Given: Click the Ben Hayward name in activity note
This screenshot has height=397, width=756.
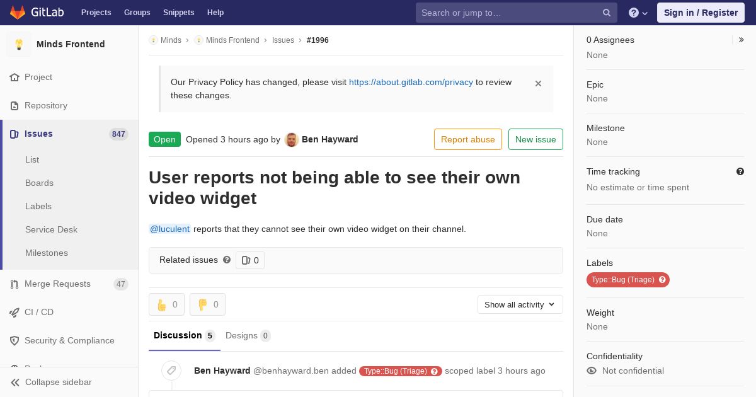Looking at the screenshot, I should pos(222,371).
